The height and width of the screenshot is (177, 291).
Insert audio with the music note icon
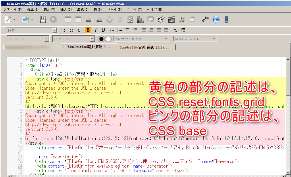182,19
